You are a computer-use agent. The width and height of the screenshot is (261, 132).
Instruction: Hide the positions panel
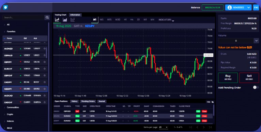click(x=210, y=102)
